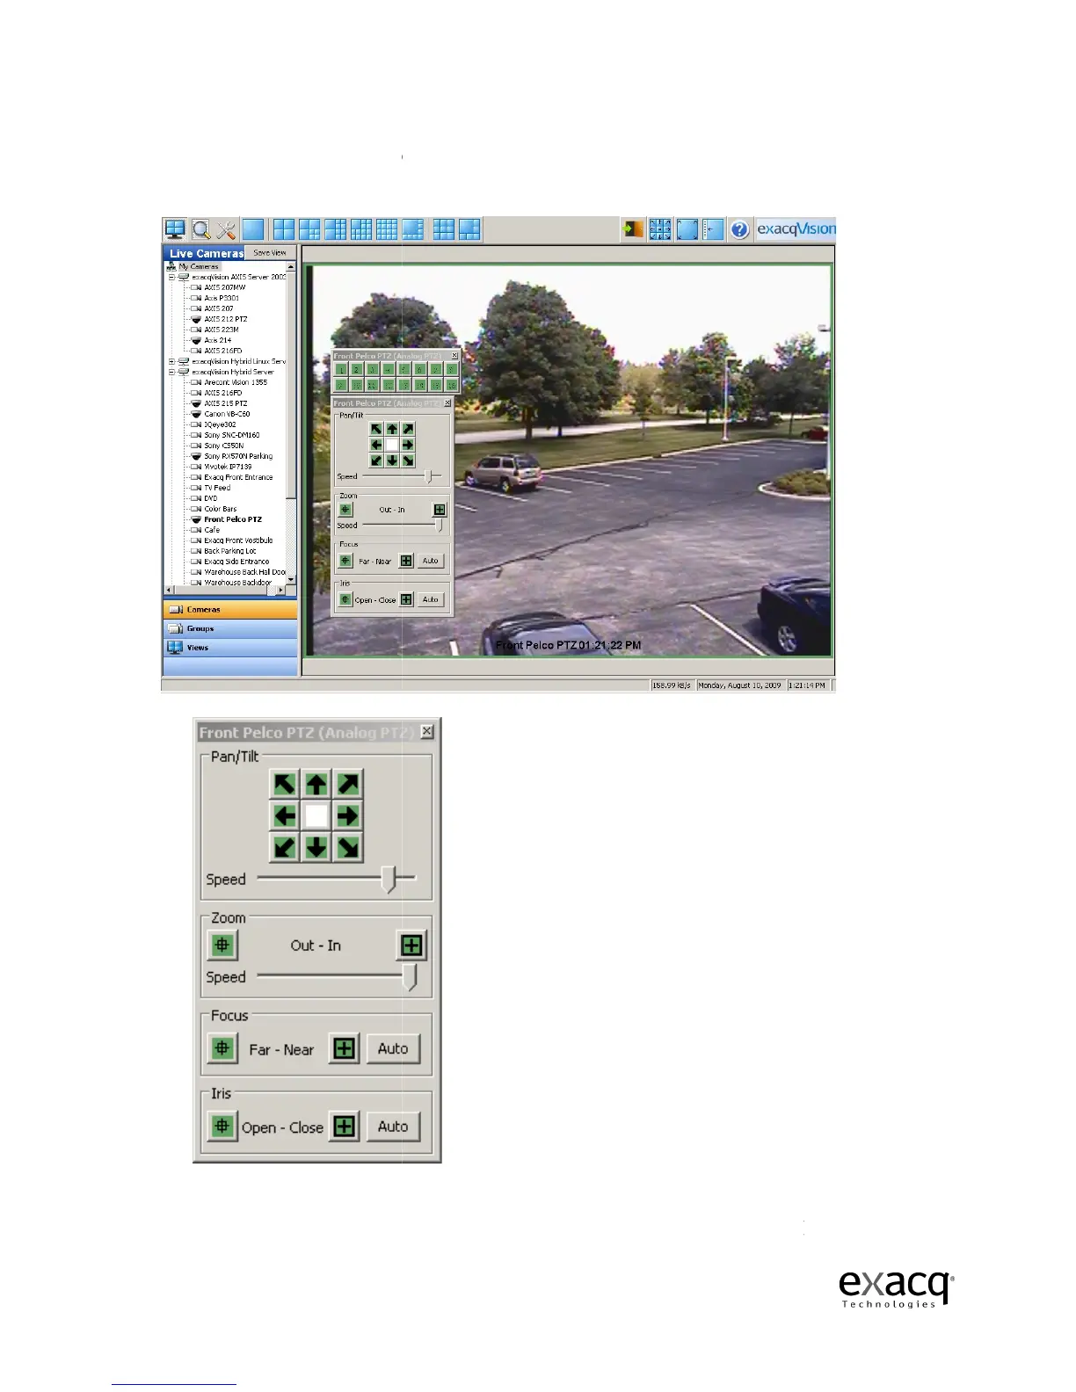The image size is (1076, 1392).
Task: Click the Front Pelco PTZ live video
Action: (568, 460)
